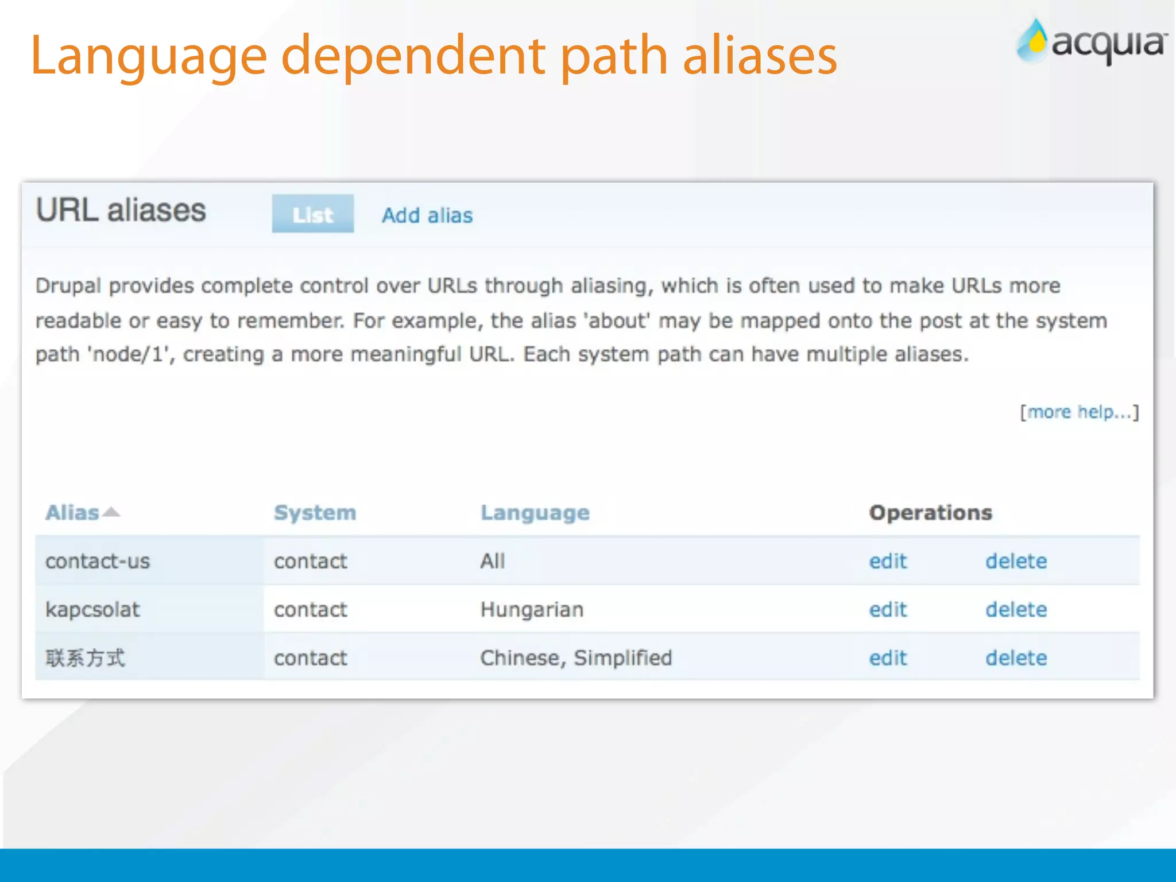Image resolution: width=1176 pixels, height=882 pixels.
Task: Click the Hungarian language cell
Action: point(532,609)
